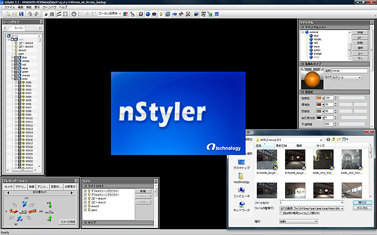Switch to the カメラ tab in the Presentation panel
The image size is (377, 235).
(8, 187)
